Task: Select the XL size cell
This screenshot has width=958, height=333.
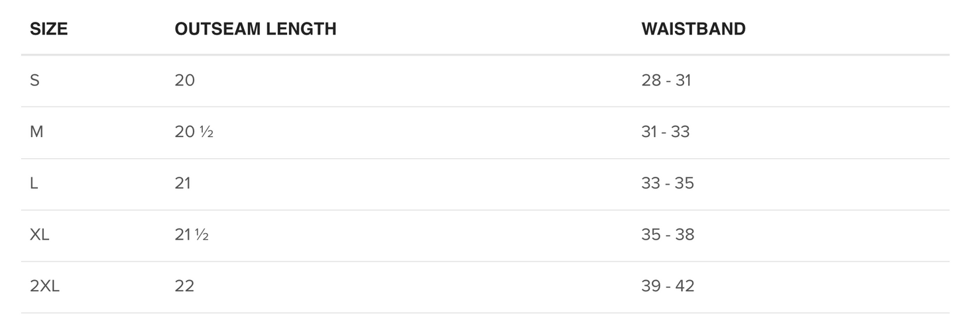Action: [x=40, y=235]
